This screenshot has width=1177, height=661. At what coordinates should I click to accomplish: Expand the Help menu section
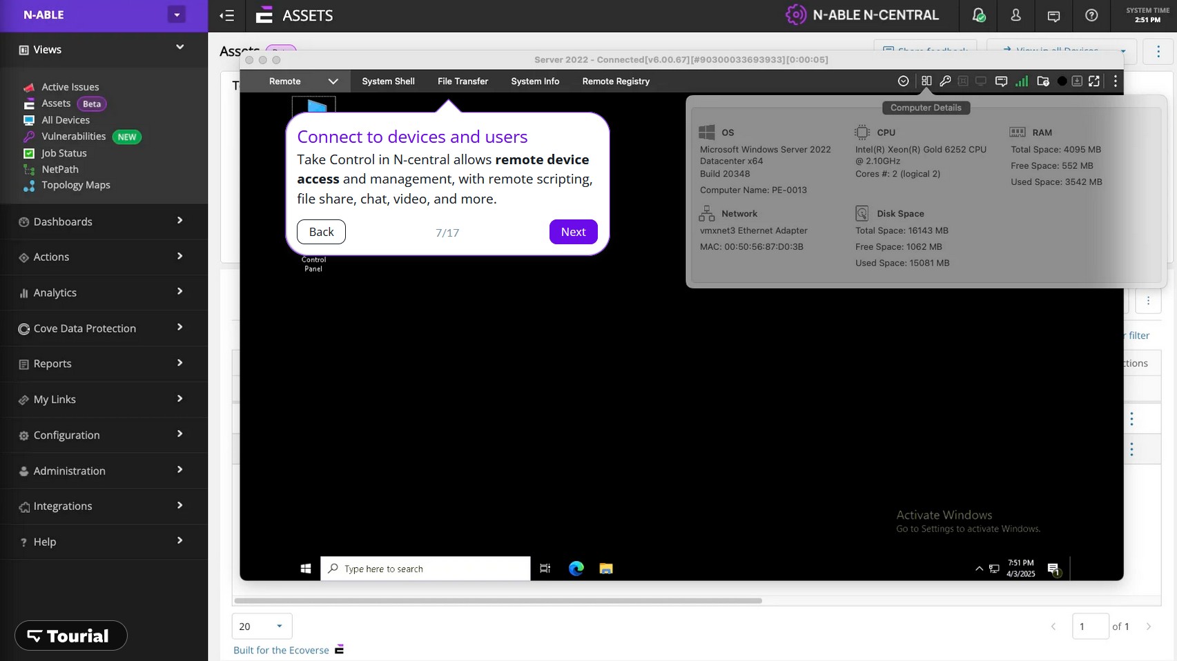click(104, 542)
